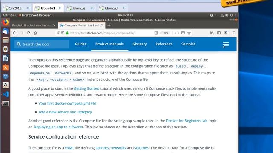
Task: Open the Docker for Beginners lab link
Action: (187, 121)
